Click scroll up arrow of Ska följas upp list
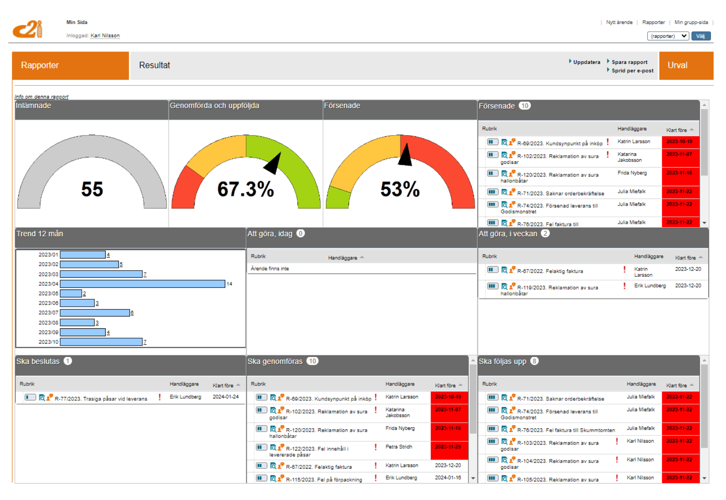The image size is (726, 500). point(704,360)
